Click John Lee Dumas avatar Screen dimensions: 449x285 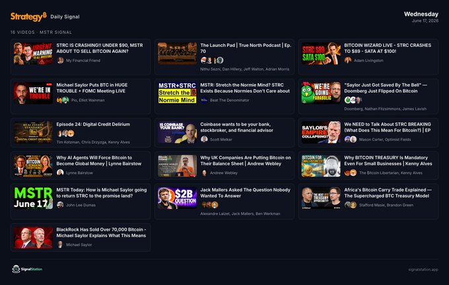[60, 205]
